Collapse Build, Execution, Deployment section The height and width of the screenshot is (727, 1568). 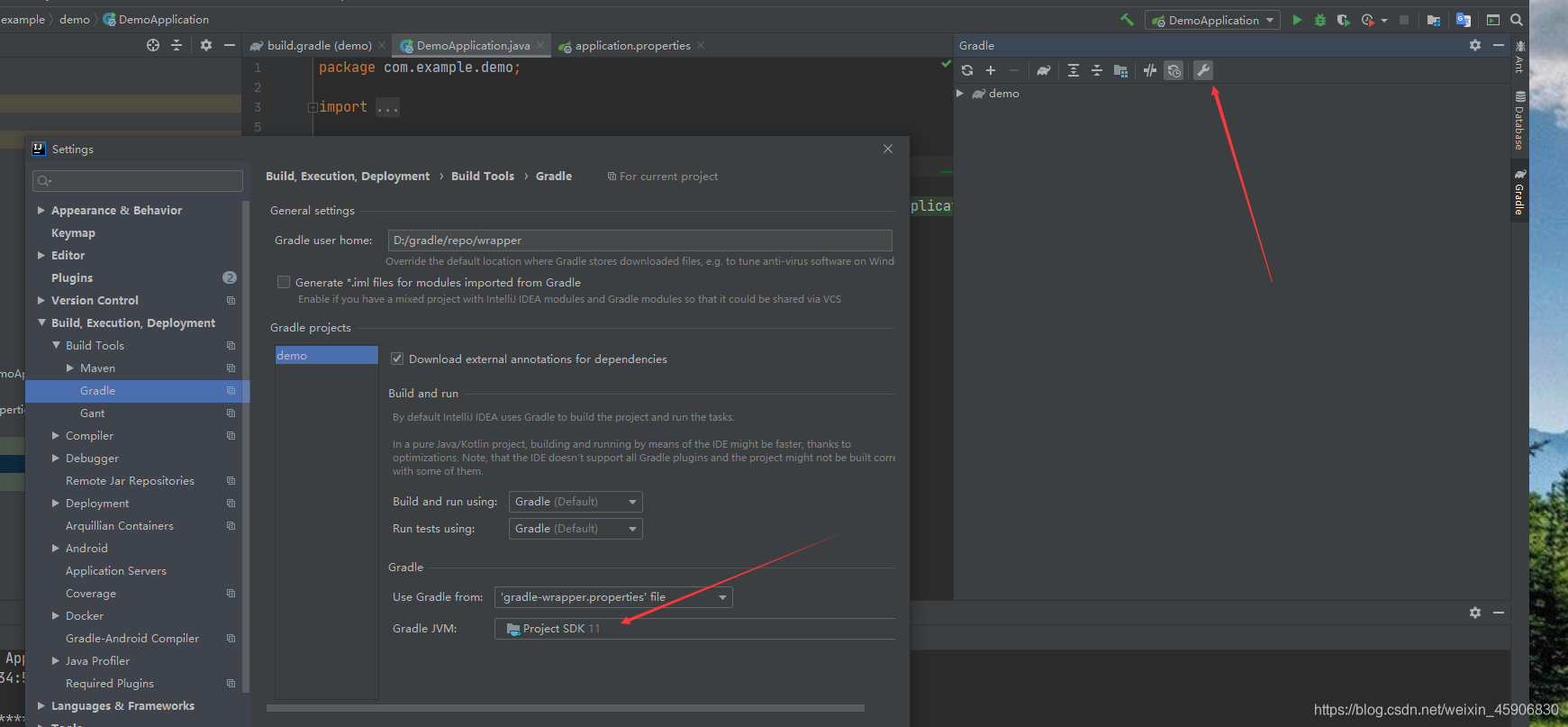click(41, 323)
